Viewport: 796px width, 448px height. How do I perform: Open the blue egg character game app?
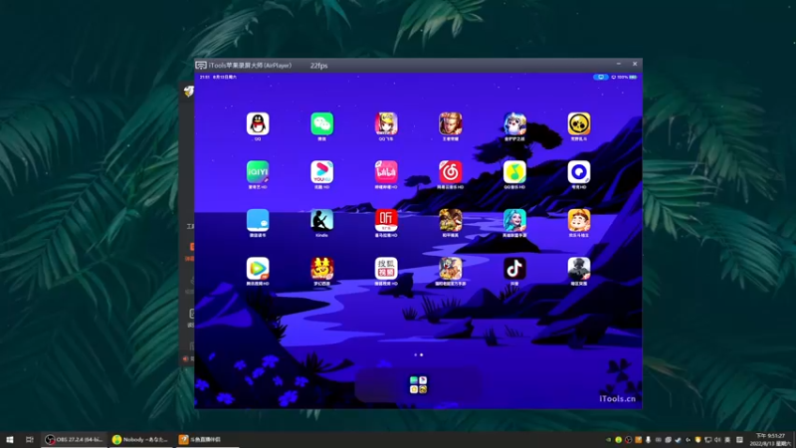[x=514, y=123]
